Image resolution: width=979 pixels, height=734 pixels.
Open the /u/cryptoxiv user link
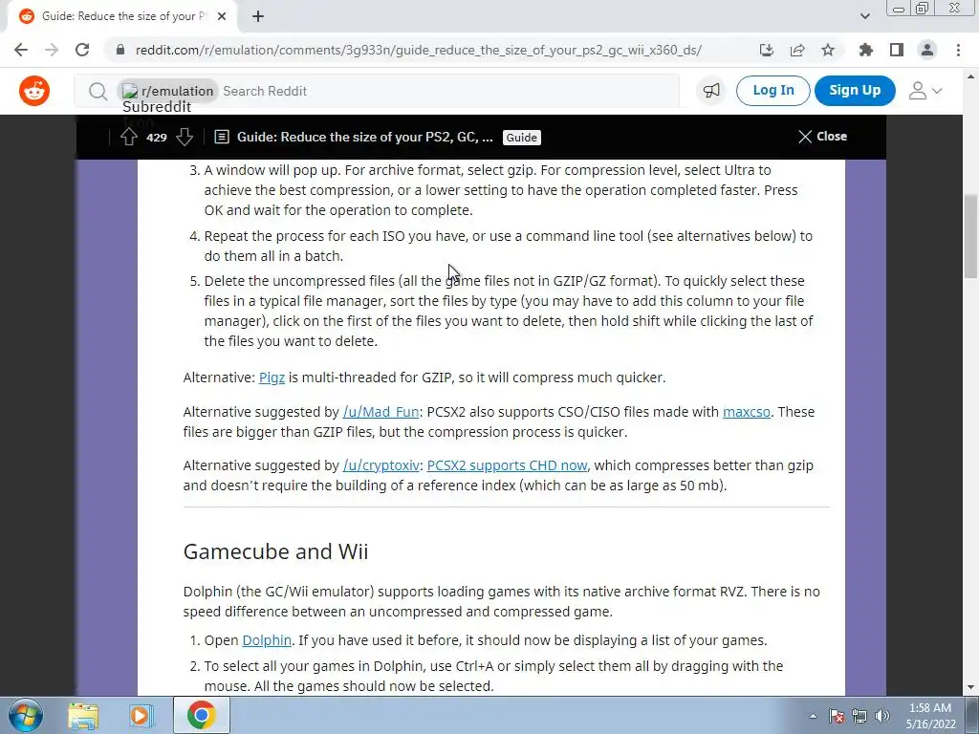point(381,465)
